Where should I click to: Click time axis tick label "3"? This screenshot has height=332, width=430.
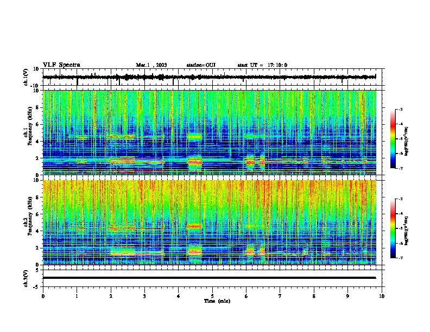(x=144, y=296)
